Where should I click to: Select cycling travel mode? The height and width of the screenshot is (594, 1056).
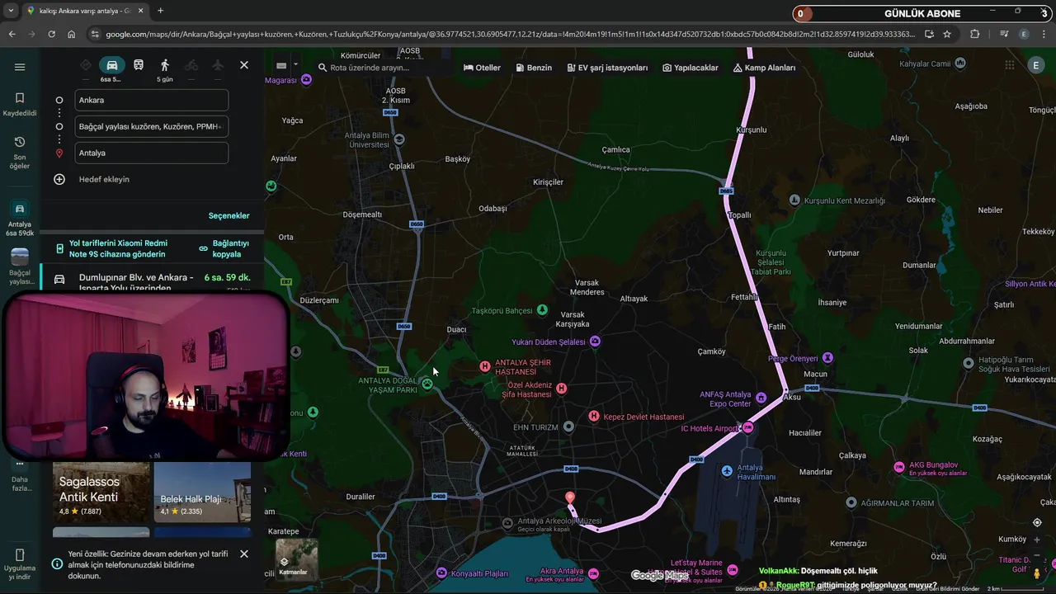coord(191,65)
